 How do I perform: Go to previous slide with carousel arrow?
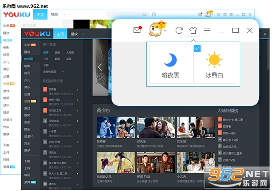[x=100, y=67]
